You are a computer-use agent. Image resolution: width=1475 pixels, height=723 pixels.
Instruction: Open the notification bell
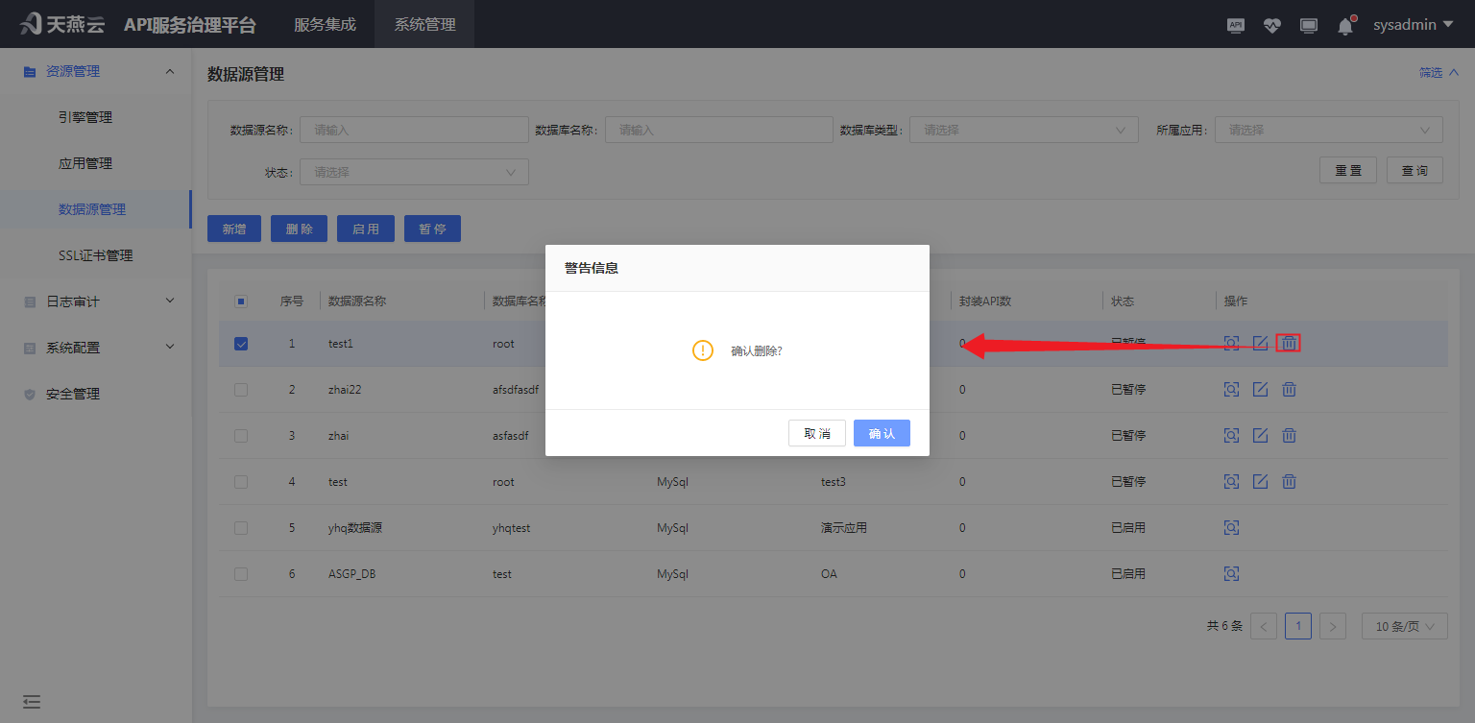pos(1345,26)
